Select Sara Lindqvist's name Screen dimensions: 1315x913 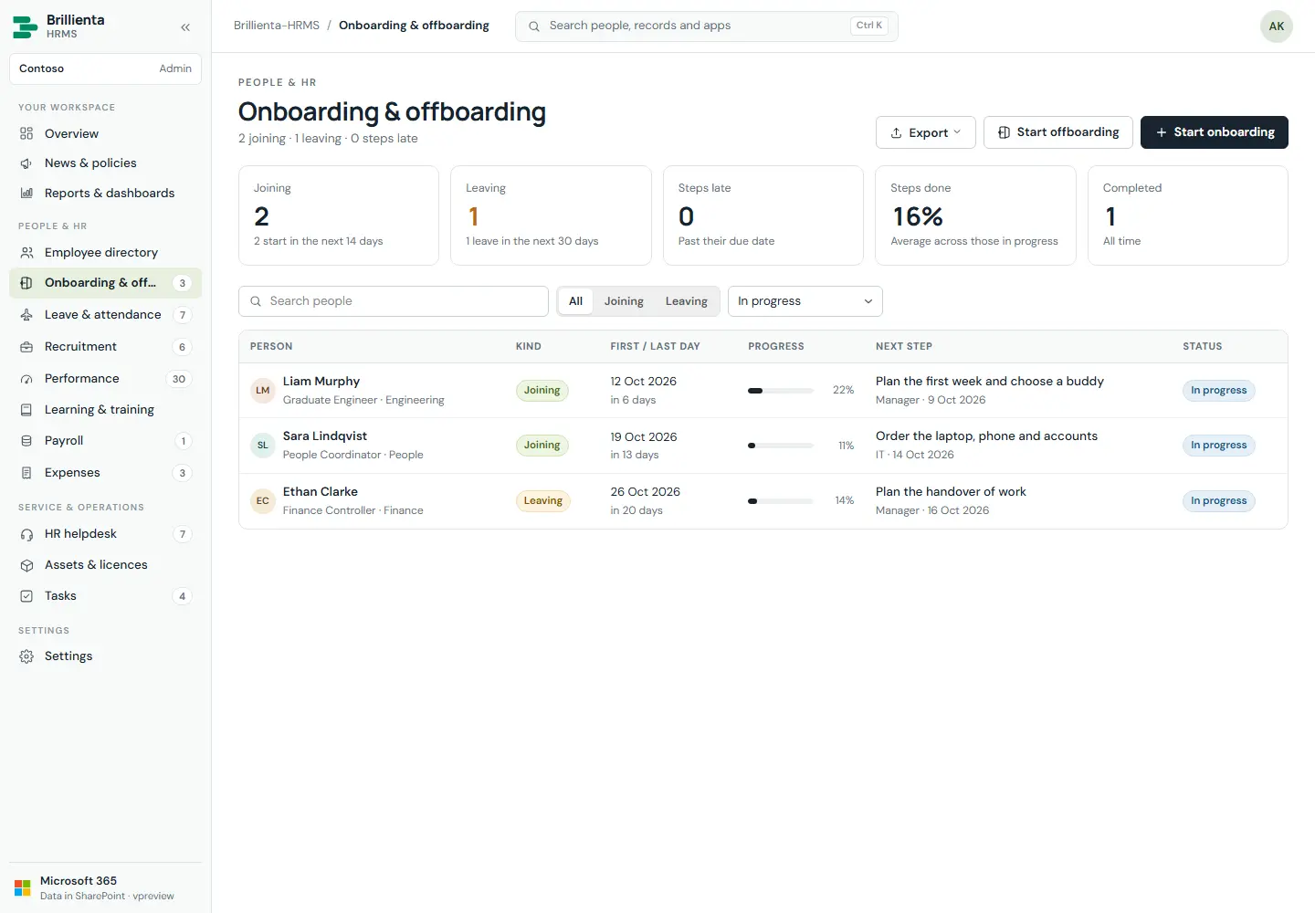(x=325, y=436)
